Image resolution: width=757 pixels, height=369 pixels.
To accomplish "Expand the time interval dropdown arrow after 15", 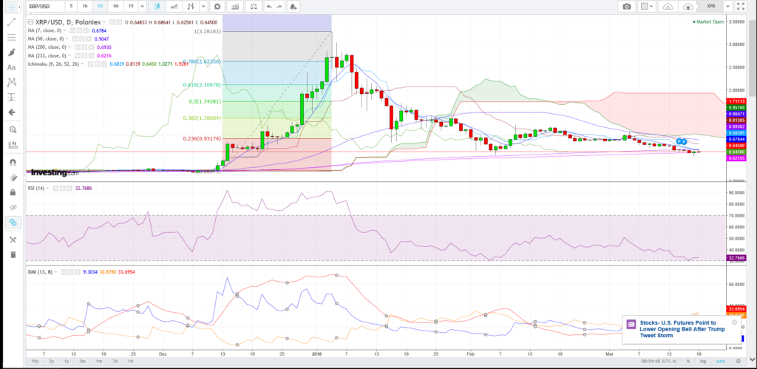I will click(141, 6).
